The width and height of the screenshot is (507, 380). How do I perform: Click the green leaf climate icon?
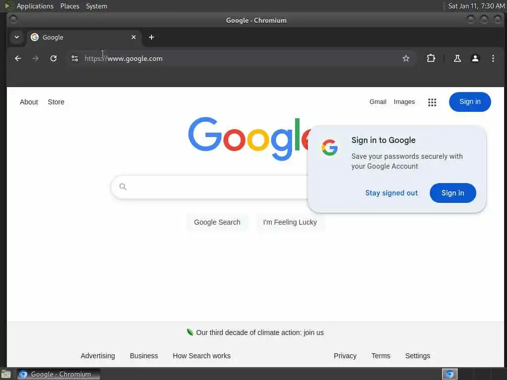[190, 332]
